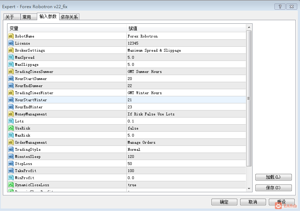Click the help question mark button
Viewport: 300px width, 211px height.
pos(280,6)
